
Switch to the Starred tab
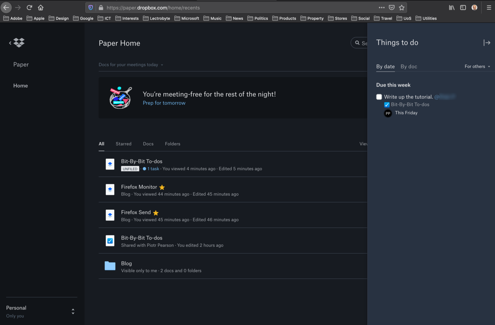click(123, 144)
